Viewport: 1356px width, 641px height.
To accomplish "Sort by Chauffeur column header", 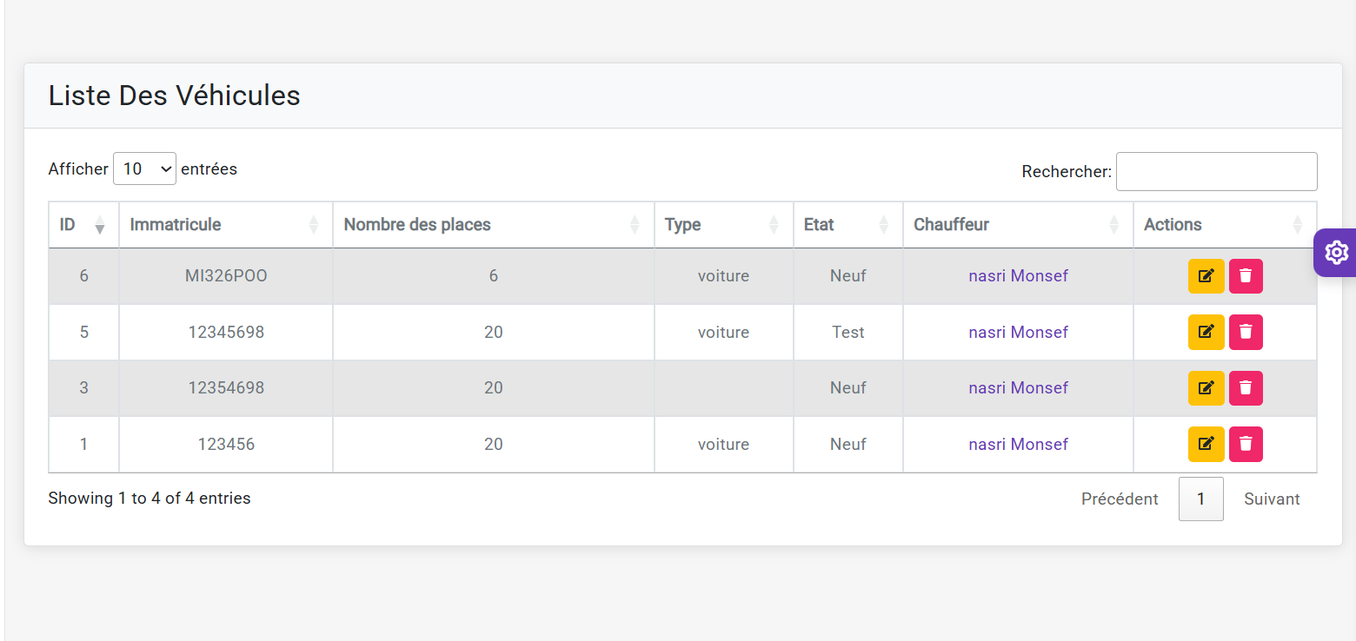I will [x=1017, y=225].
